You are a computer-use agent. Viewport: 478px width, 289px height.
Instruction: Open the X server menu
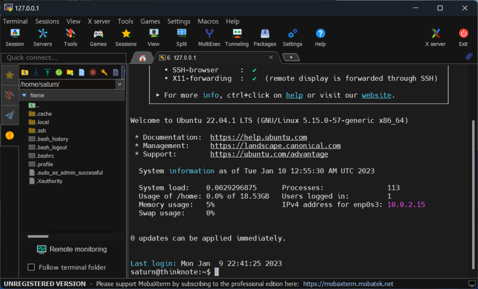[x=99, y=21]
